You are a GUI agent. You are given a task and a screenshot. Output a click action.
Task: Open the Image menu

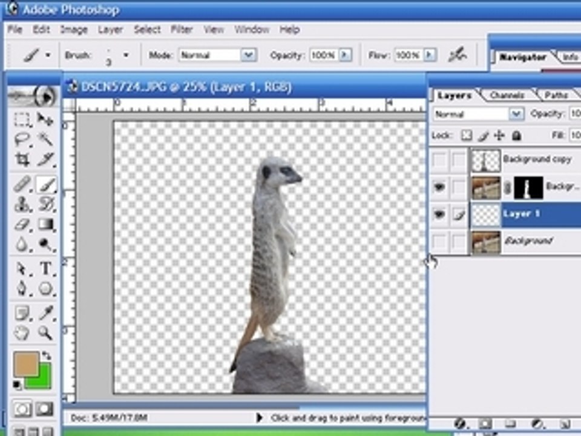click(x=74, y=30)
